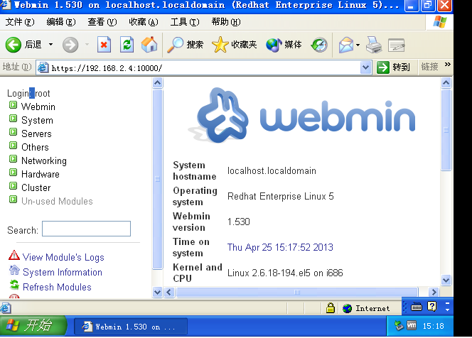This screenshot has height=338, width=472.
Task: Click the keyboard language bar icon
Action: click(417, 307)
